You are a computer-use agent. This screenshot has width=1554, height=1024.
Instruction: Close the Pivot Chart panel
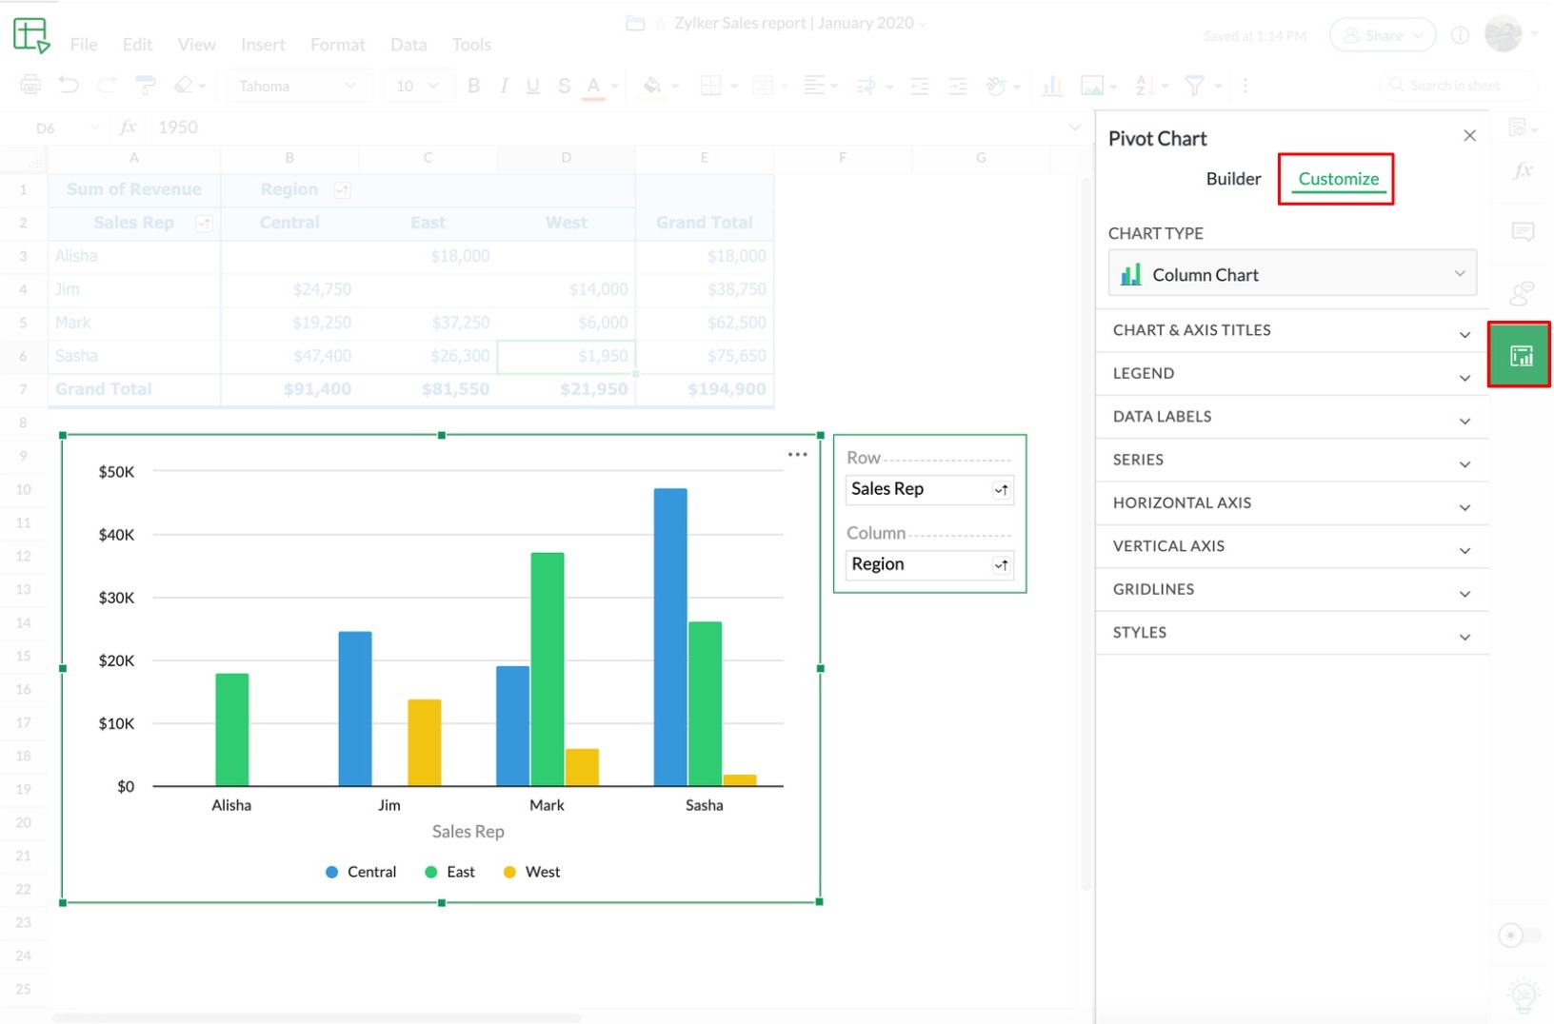click(x=1469, y=136)
